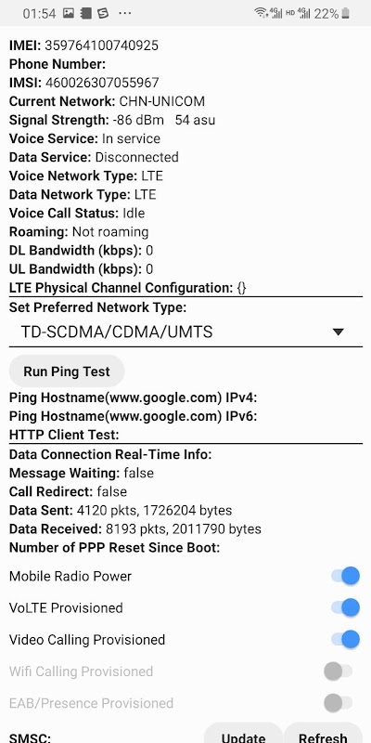
Task: Toggle Video Calling Provisioned off
Action: [345, 639]
